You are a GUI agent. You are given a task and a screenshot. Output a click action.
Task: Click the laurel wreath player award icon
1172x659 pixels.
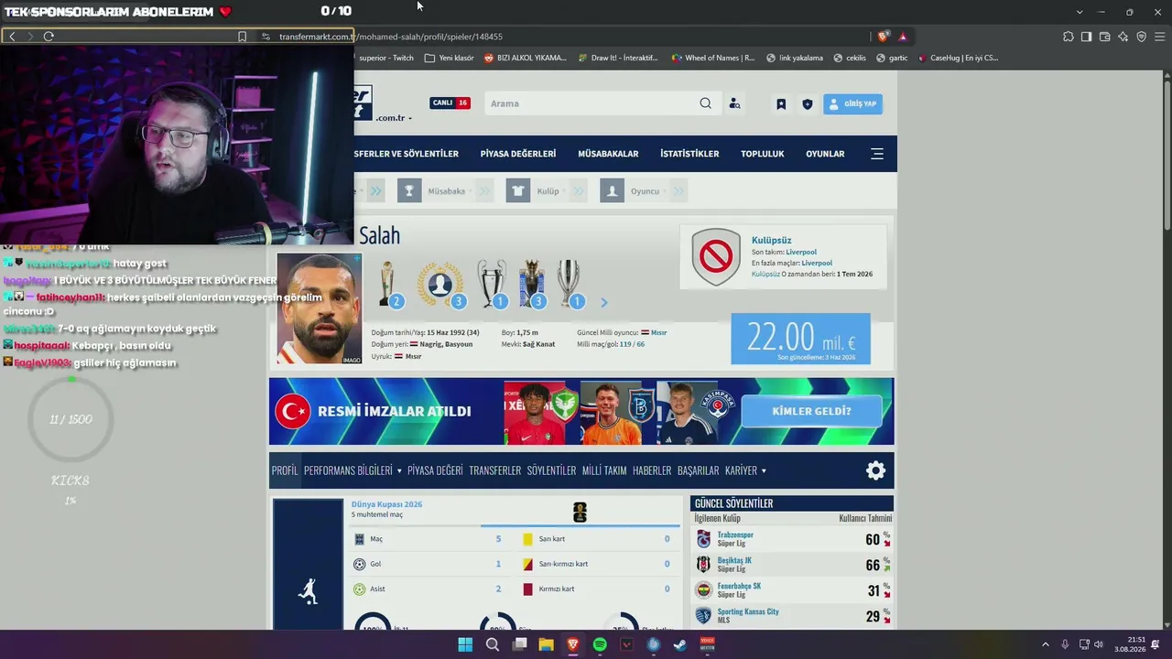pyautogui.click(x=440, y=284)
